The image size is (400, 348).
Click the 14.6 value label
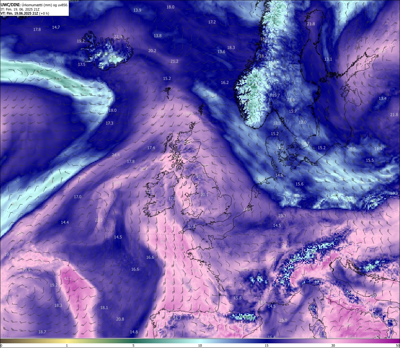279,175
